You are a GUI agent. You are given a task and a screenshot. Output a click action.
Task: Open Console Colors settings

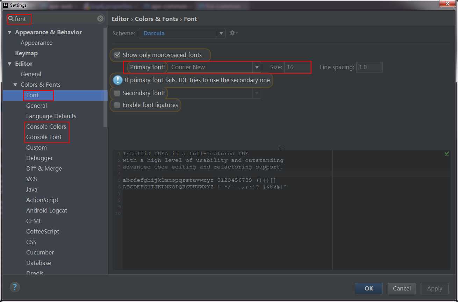pyautogui.click(x=46, y=127)
